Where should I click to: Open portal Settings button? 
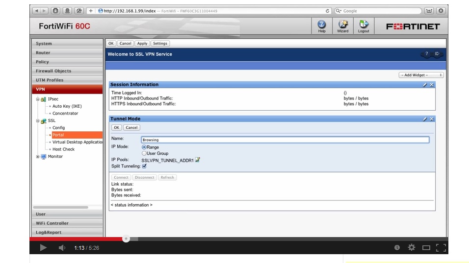click(x=160, y=43)
